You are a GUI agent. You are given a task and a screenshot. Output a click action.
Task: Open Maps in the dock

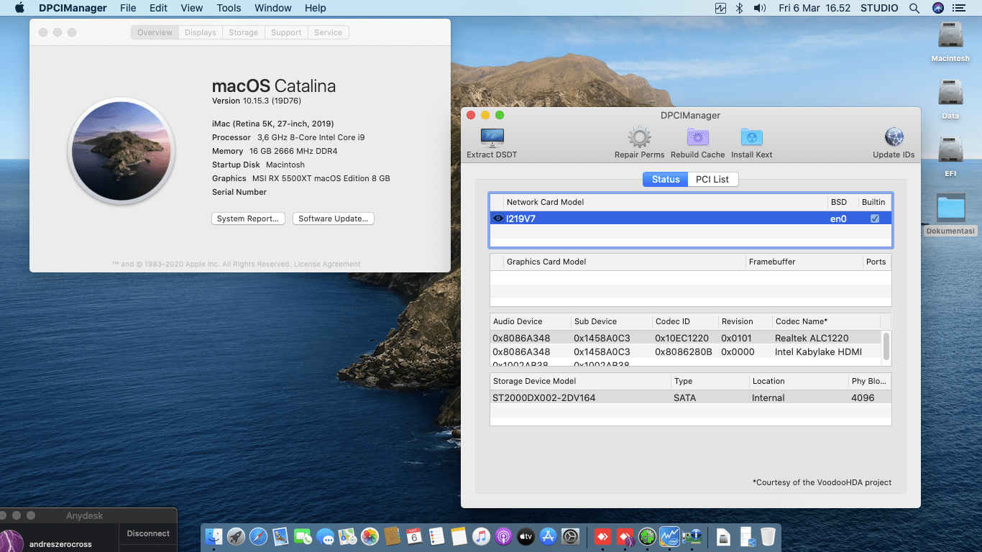(x=347, y=536)
